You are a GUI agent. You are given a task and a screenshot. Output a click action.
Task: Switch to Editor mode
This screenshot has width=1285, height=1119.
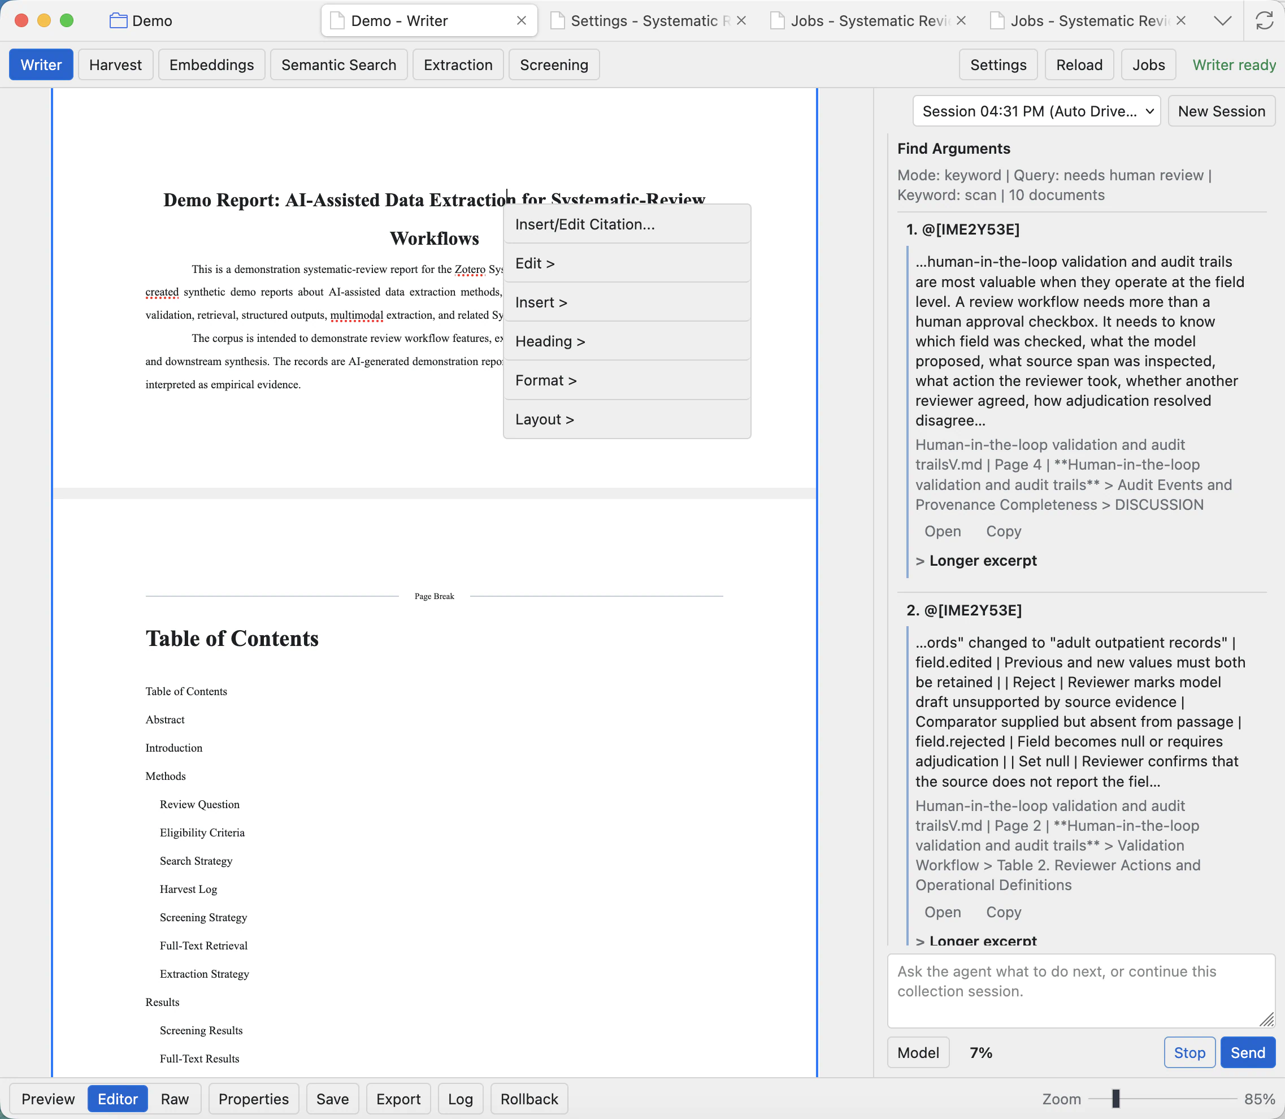pos(118,1099)
